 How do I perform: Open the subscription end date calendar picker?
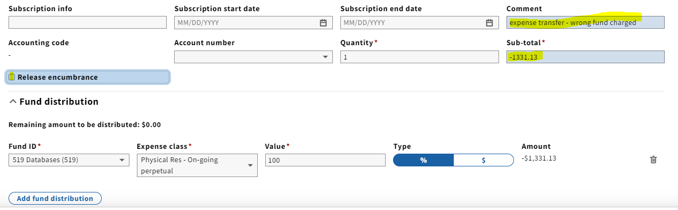[489, 23]
